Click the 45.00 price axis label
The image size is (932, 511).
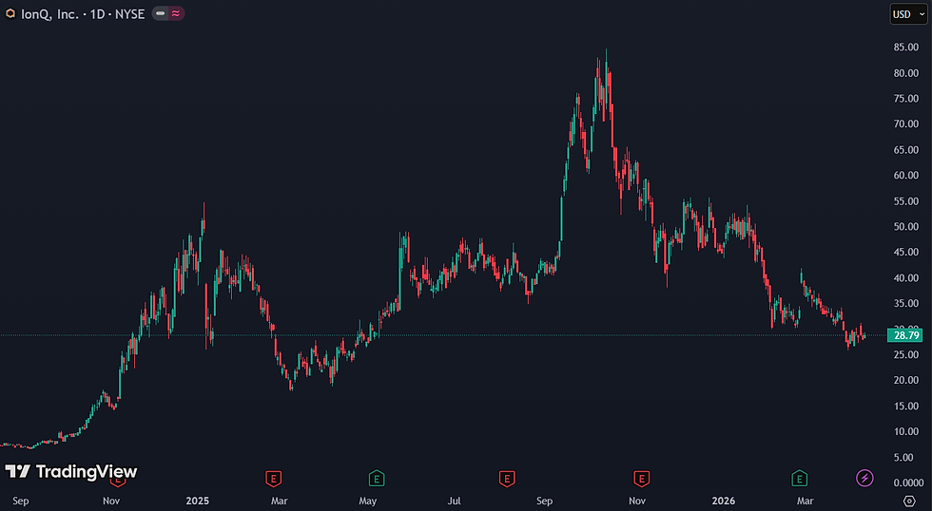(905, 253)
